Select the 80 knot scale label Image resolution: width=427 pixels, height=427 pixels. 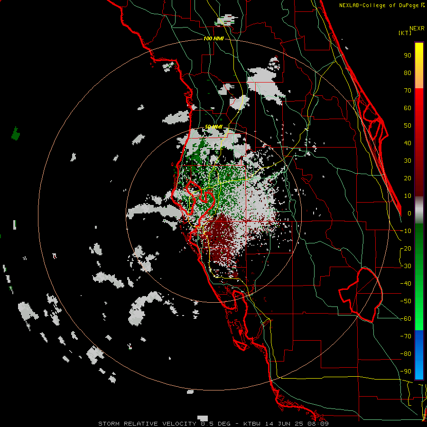408,73
